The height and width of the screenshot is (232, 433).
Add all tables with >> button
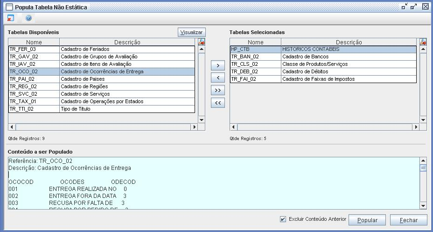tap(217, 91)
